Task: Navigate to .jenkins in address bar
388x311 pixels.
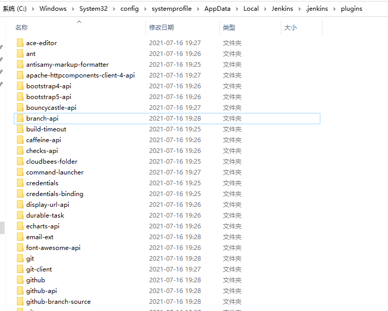Action: point(317,9)
